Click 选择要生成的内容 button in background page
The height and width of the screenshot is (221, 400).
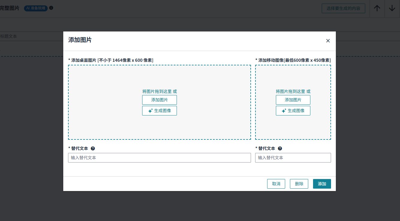[343, 8]
